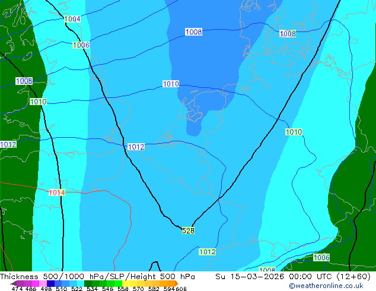
Task: Click the 1010 label with pale yellow background on cyan
Action: click(x=294, y=132)
